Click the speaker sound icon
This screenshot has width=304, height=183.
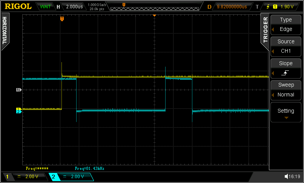click(286, 177)
